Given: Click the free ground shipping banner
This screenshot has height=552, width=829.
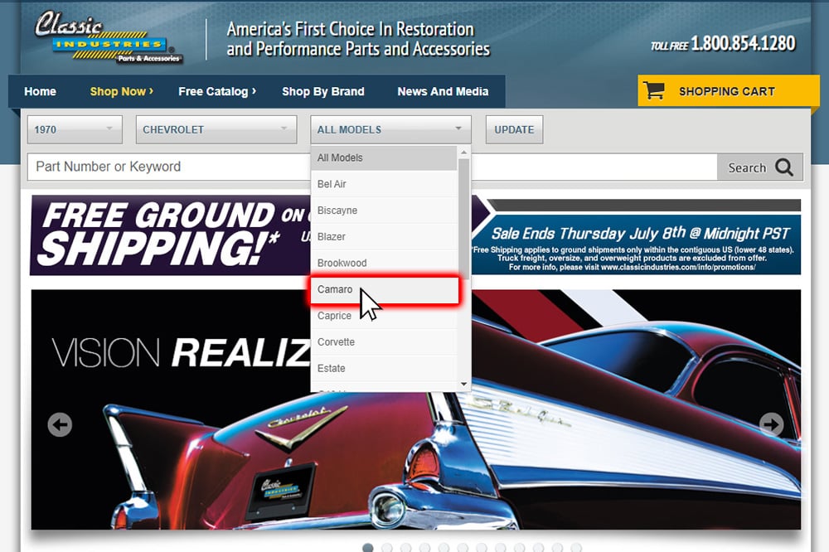Looking at the screenshot, I should pyautogui.click(x=170, y=235).
